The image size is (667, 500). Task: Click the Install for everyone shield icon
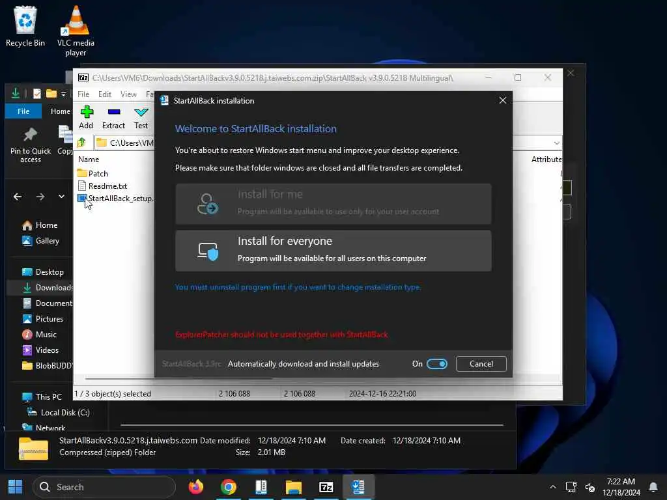coord(208,251)
